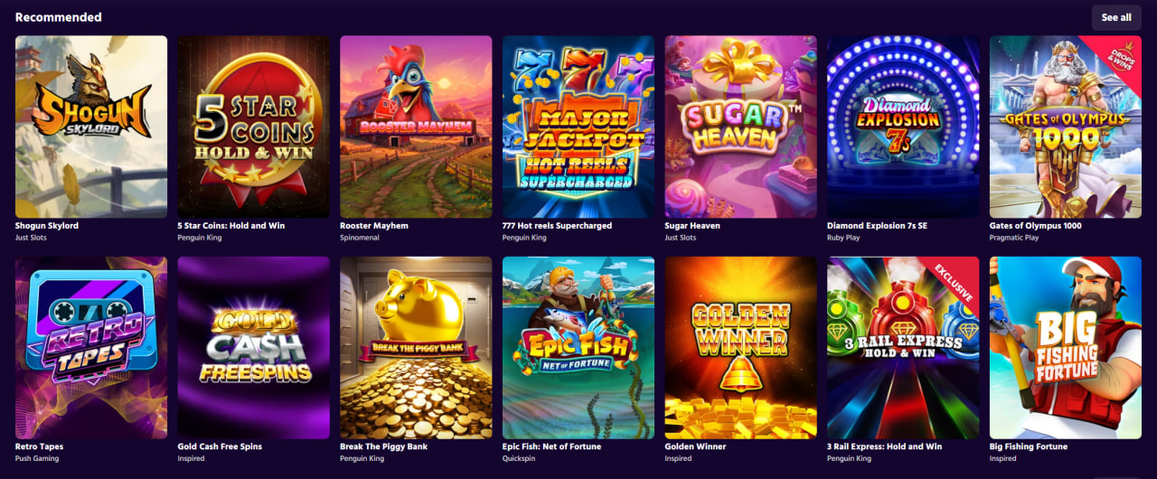The height and width of the screenshot is (479, 1157).
Task: Click the Golden Winner game image
Action: [x=741, y=348]
